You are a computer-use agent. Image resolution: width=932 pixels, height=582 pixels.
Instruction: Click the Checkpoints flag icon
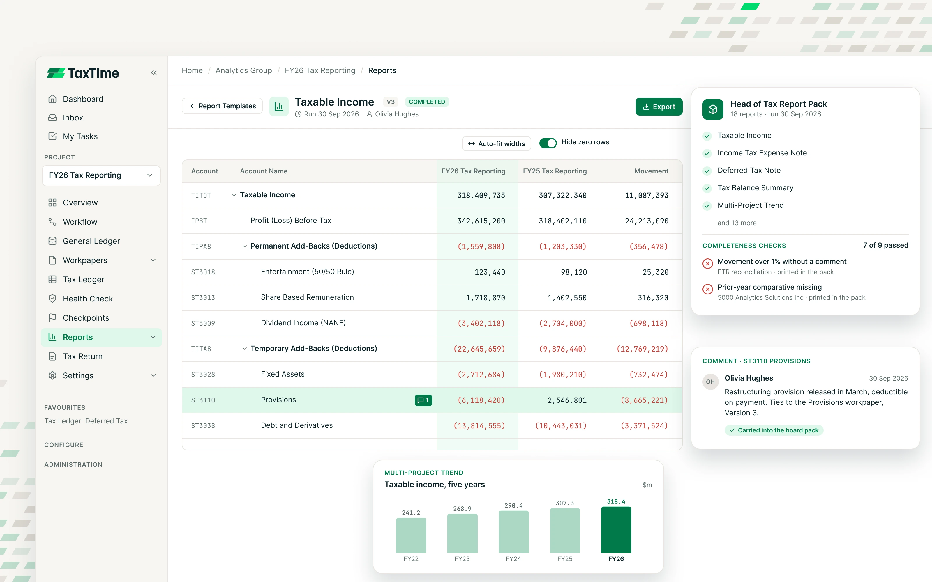tap(52, 317)
